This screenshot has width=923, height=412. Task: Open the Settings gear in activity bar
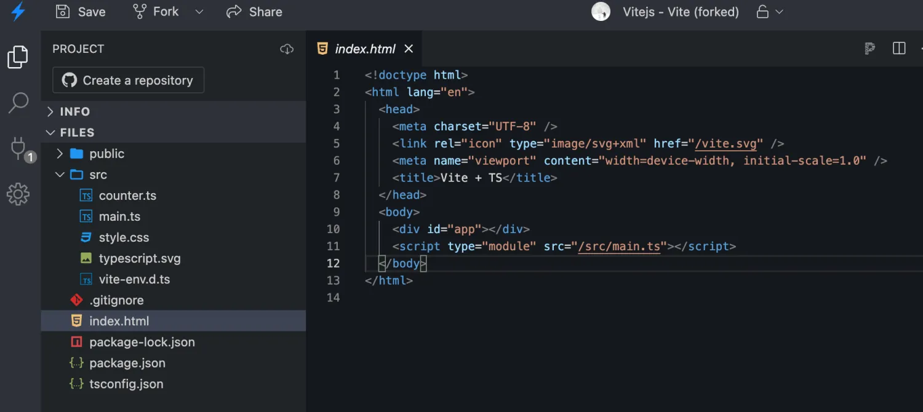coord(18,194)
